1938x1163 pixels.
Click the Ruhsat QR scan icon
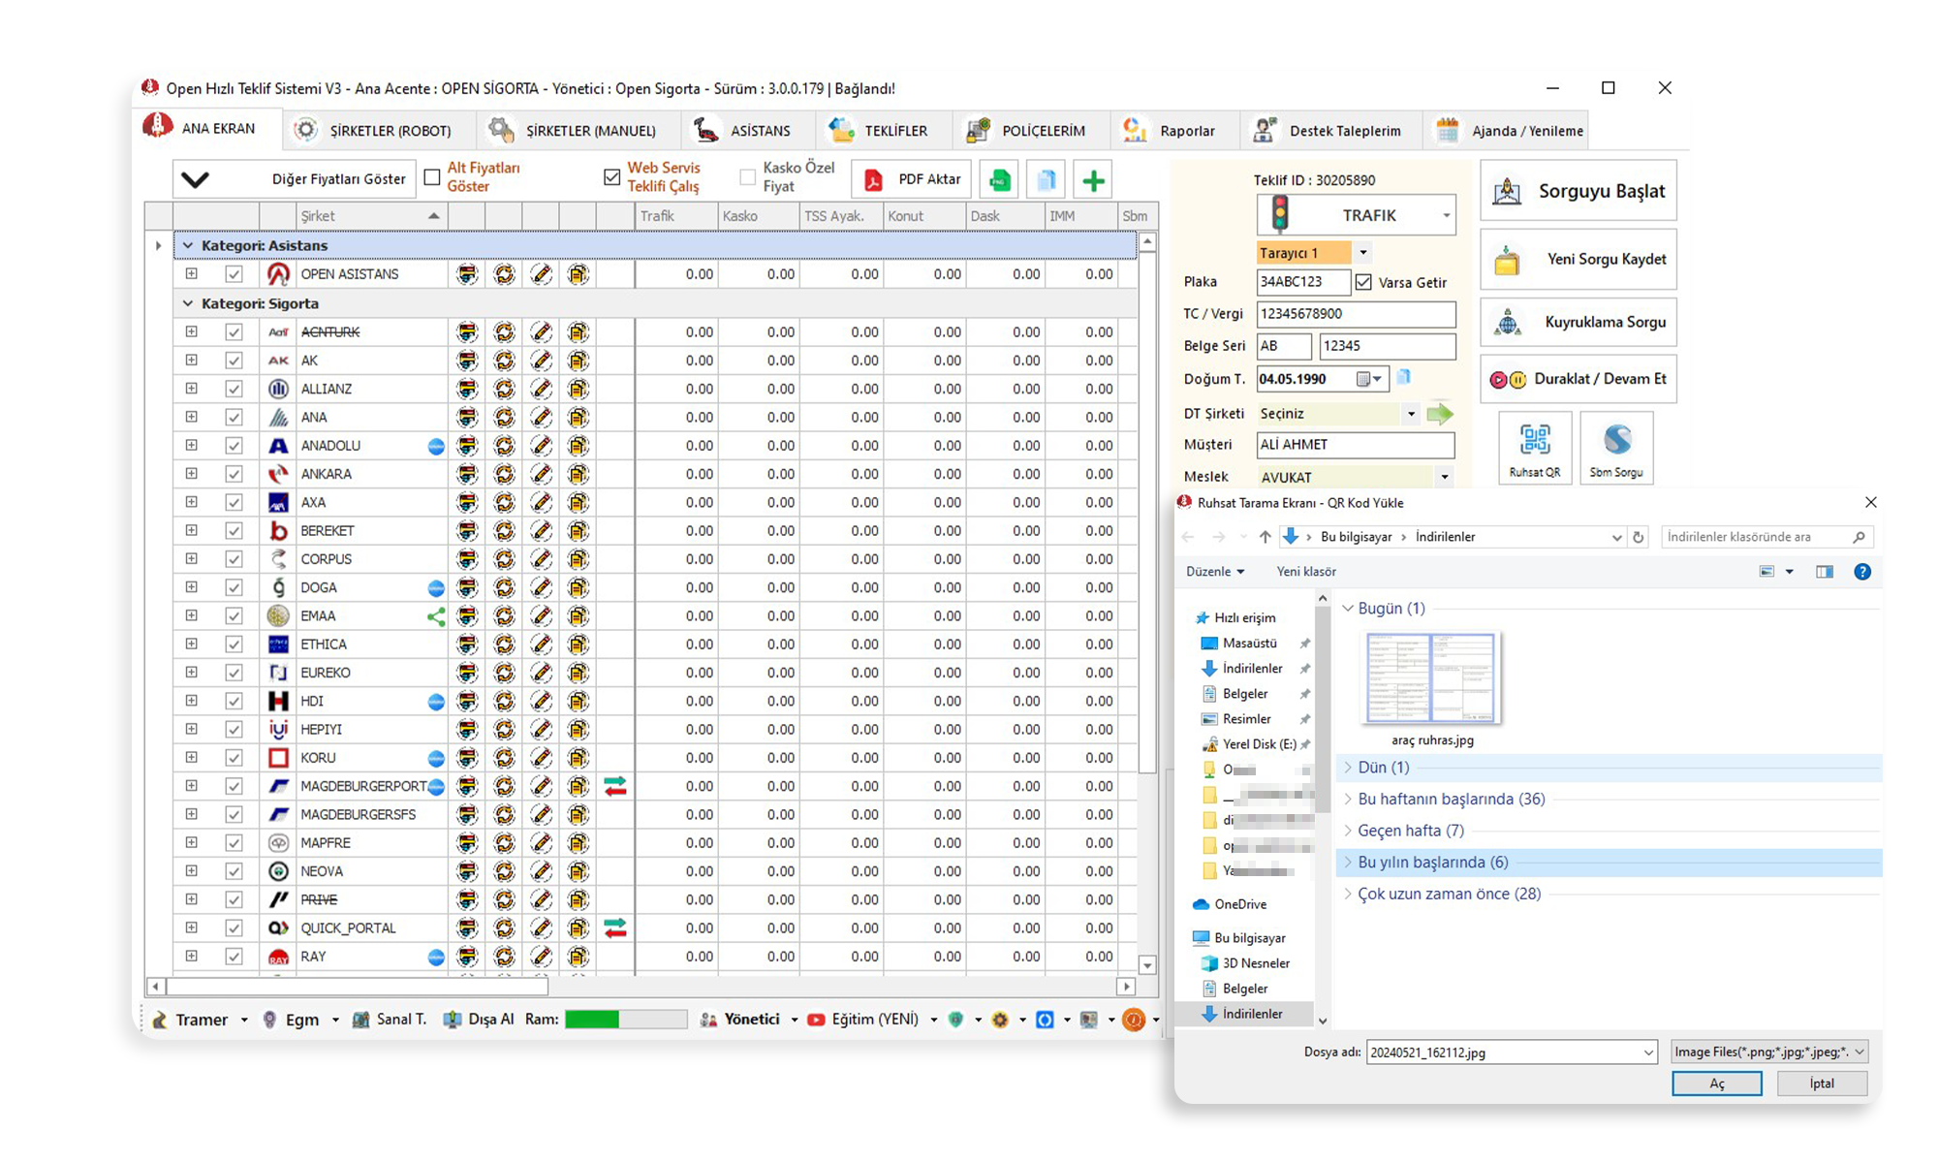1535,441
